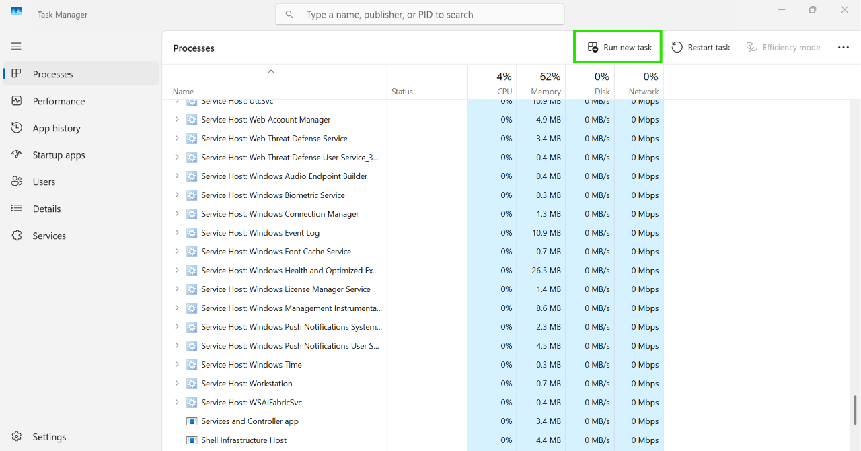Click the Efficiency mode button
861x451 pixels.
[x=784, y=48]
